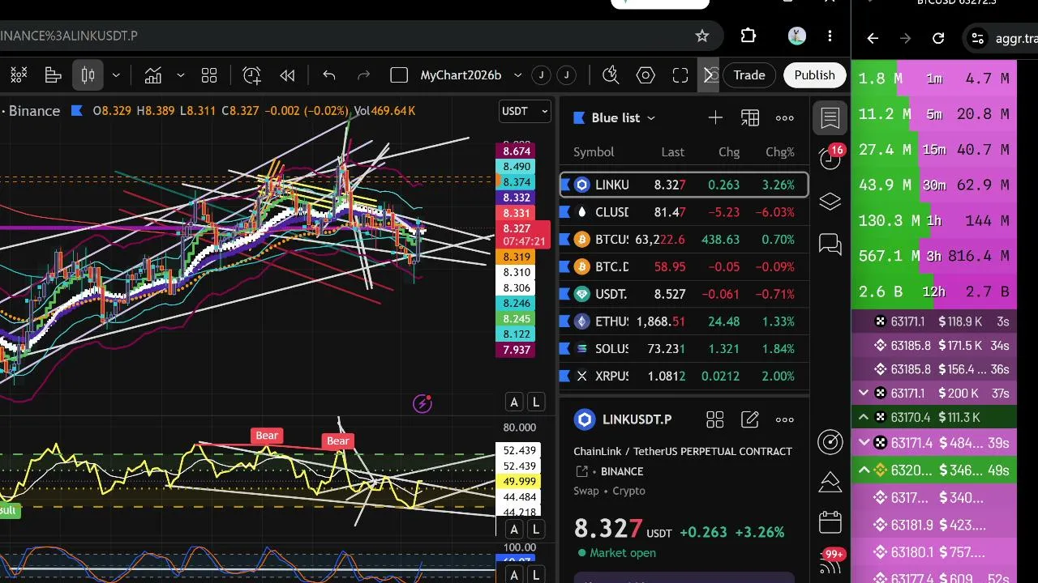1038x583 pixels.
Task: Toggle log scale L on the RSI pane
Action: tap(536, 530)
